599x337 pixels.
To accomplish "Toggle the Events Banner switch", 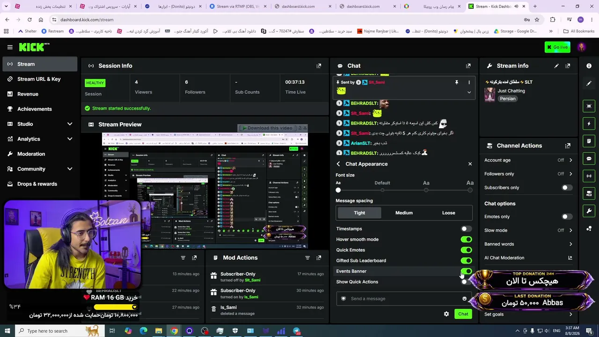I will 466,271.
